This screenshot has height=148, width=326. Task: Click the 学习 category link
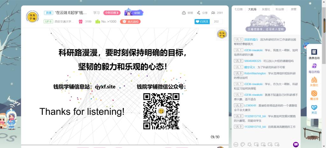pos(96,13)
